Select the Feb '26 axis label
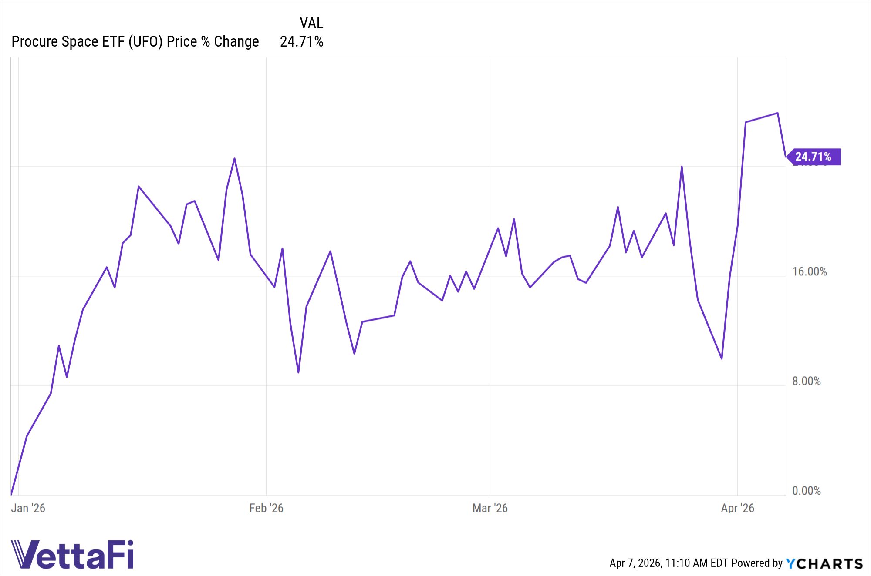 266,508
